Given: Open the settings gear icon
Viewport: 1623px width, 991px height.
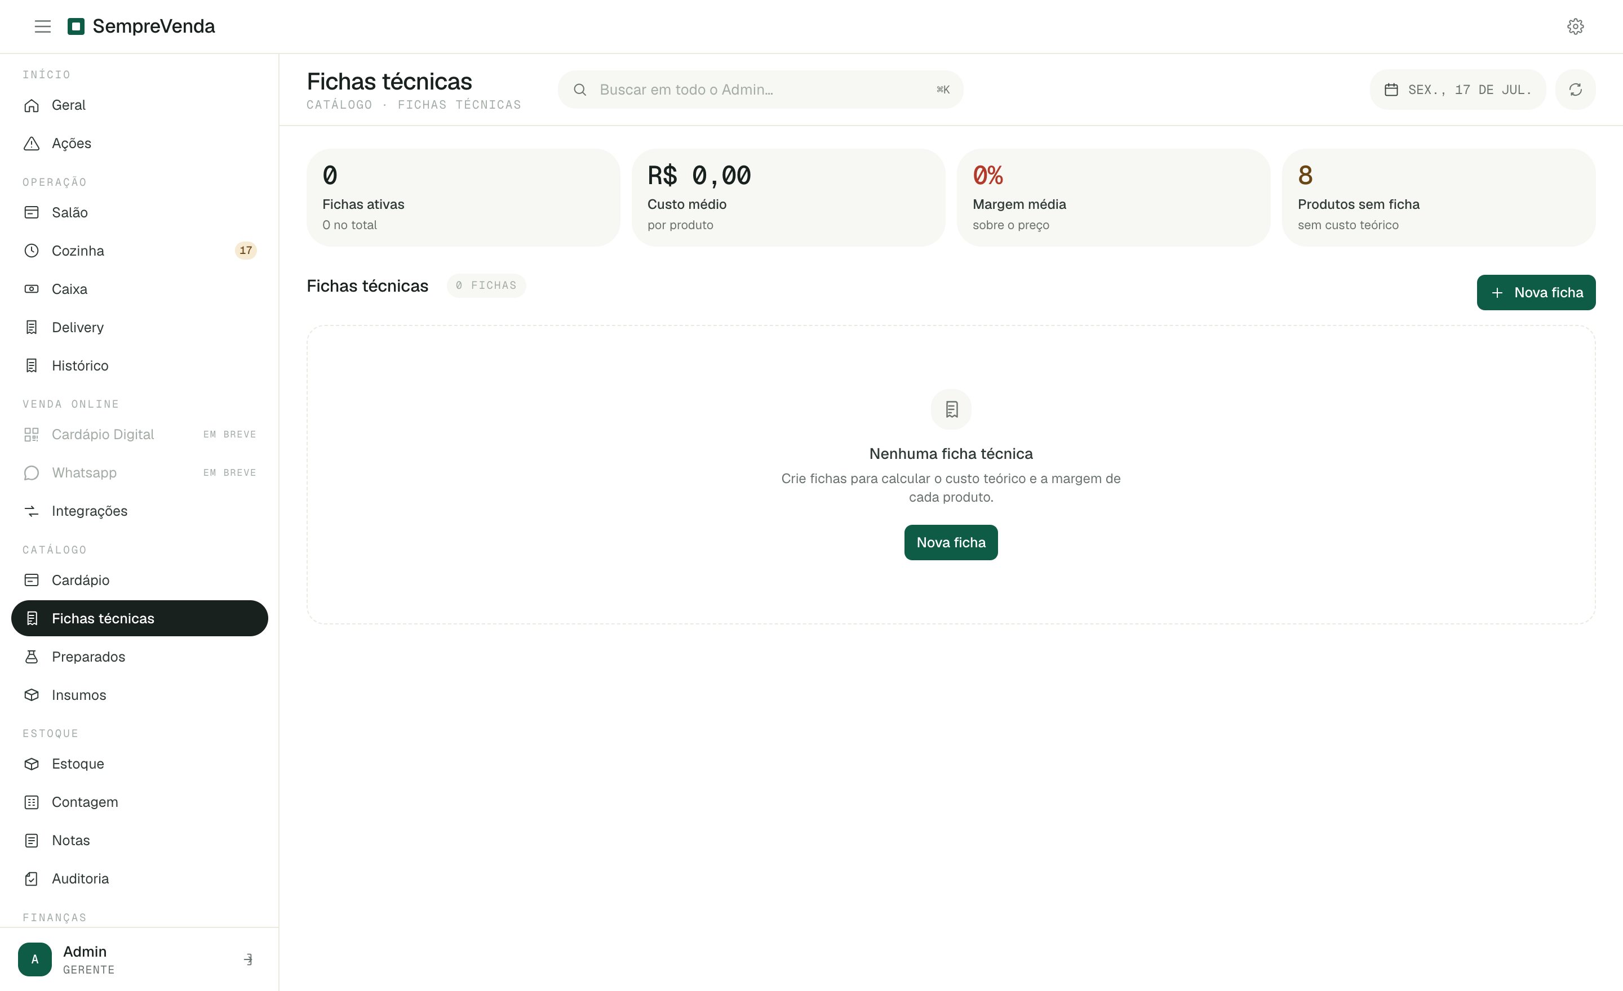Looking at the screenshot, I should coord(1575,26).
